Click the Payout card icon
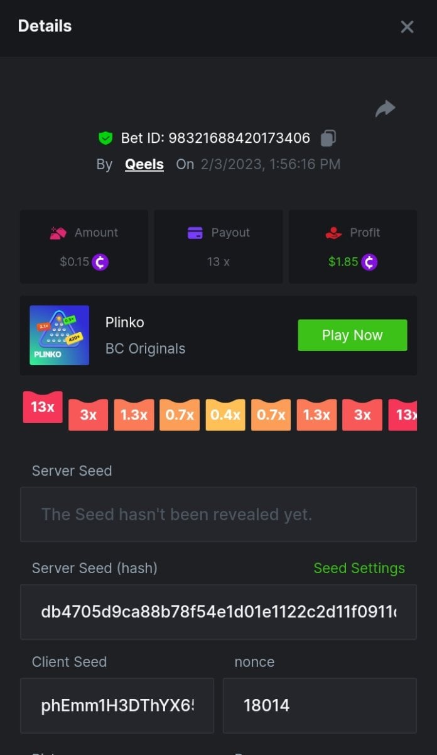This screenshot has width=437, height=755. (x=195, y=233)
